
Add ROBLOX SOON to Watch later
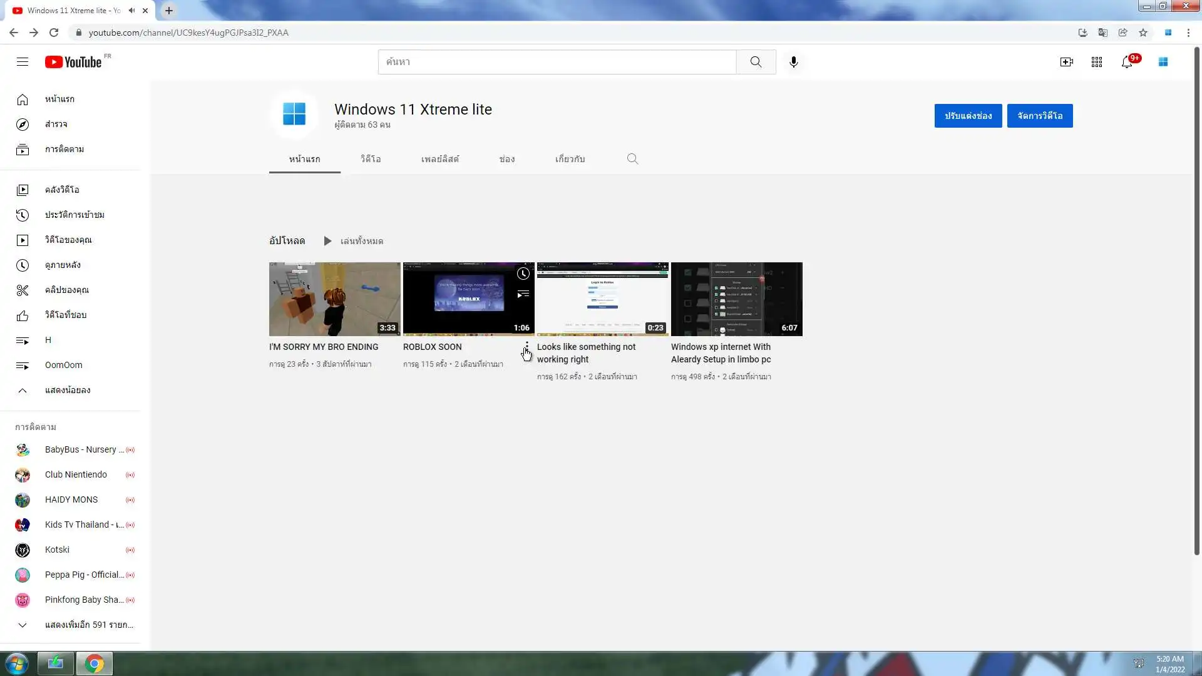pyautogui.click(x=523, y=274)
